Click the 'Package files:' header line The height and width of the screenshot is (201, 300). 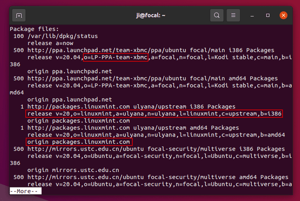tap(34, 29)
